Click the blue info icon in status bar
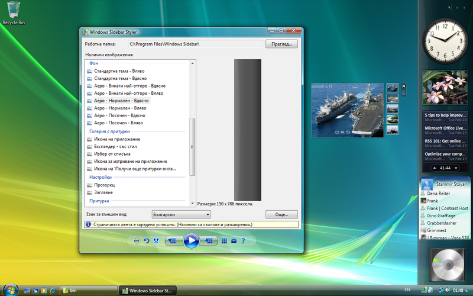 click(x=88, y=224)
